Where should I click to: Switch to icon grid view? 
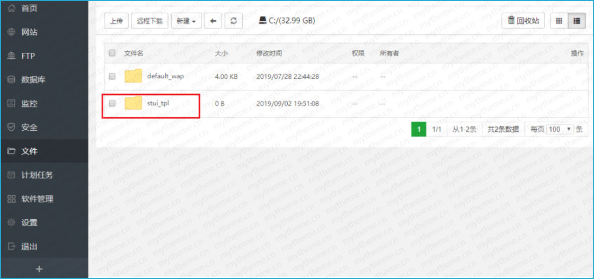pyautogui.click(x=559, y=21)
